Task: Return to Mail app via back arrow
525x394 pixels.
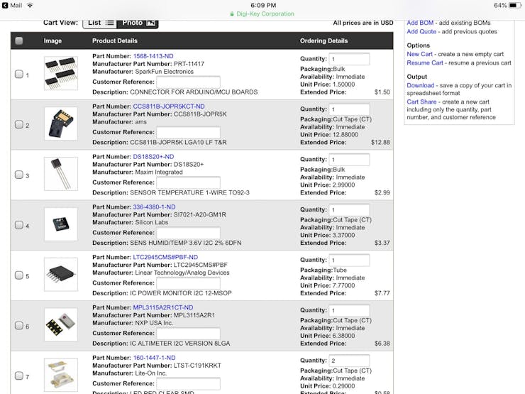Action: [x=12, y=6]
